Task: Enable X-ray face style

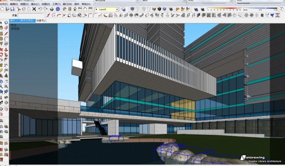Action: (x=132, y=9)
